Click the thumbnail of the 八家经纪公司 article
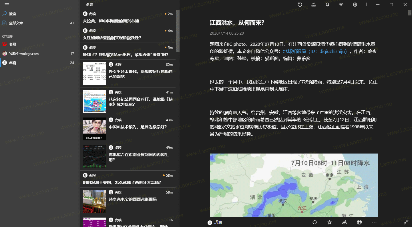Screen dimensions: 412x227 (x=94, y=101)
